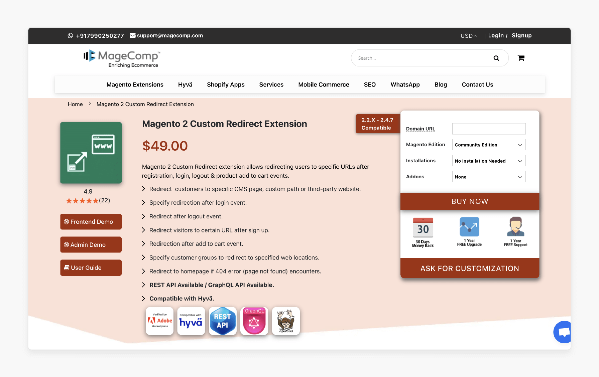Open Shopify Apps menu
599x377 pixels.
click(x=226, y=84)
